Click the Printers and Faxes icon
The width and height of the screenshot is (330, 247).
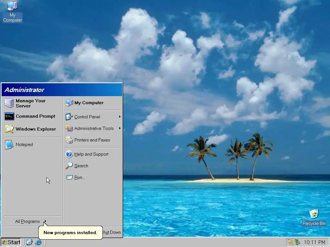coord(69,140)
